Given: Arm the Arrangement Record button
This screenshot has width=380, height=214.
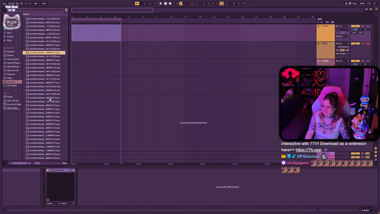Looking at the screenshot, I should 170,4.
